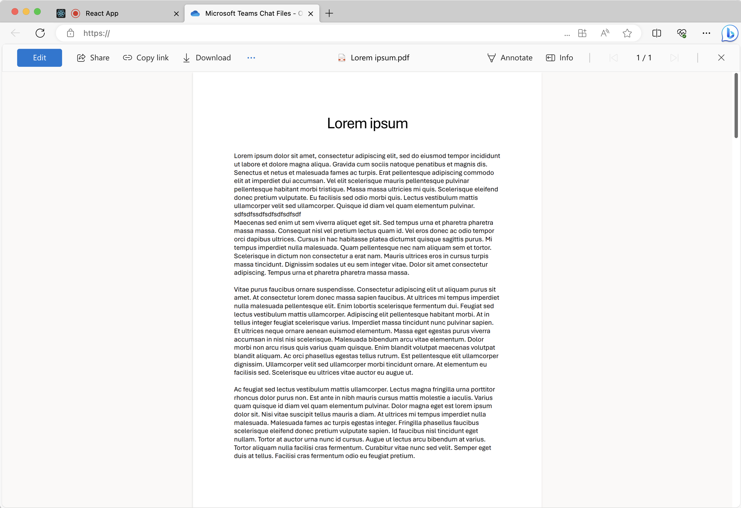Click the next page navigation arrow
Image resolution: width=741 pixels, height=508 pixels.
(x=674, y=57)
